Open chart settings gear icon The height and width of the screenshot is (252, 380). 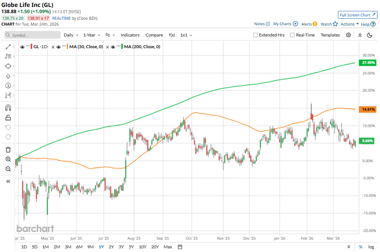[348, 35]
